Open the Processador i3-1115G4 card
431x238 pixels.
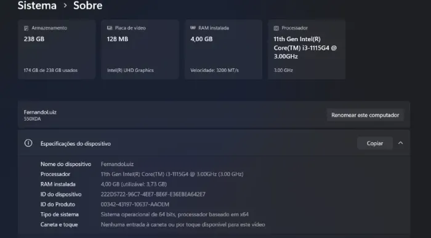[x=307, y=49]
